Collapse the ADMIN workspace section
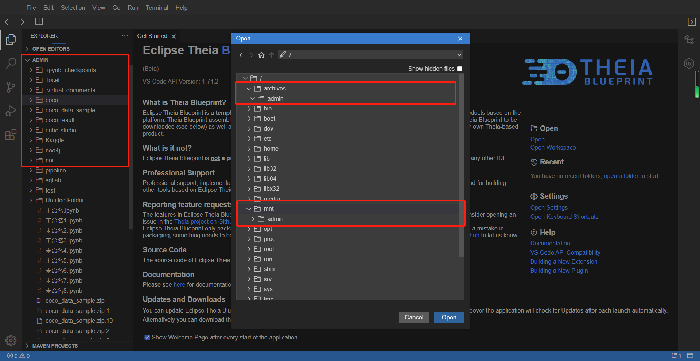 (x=27, y=60)
